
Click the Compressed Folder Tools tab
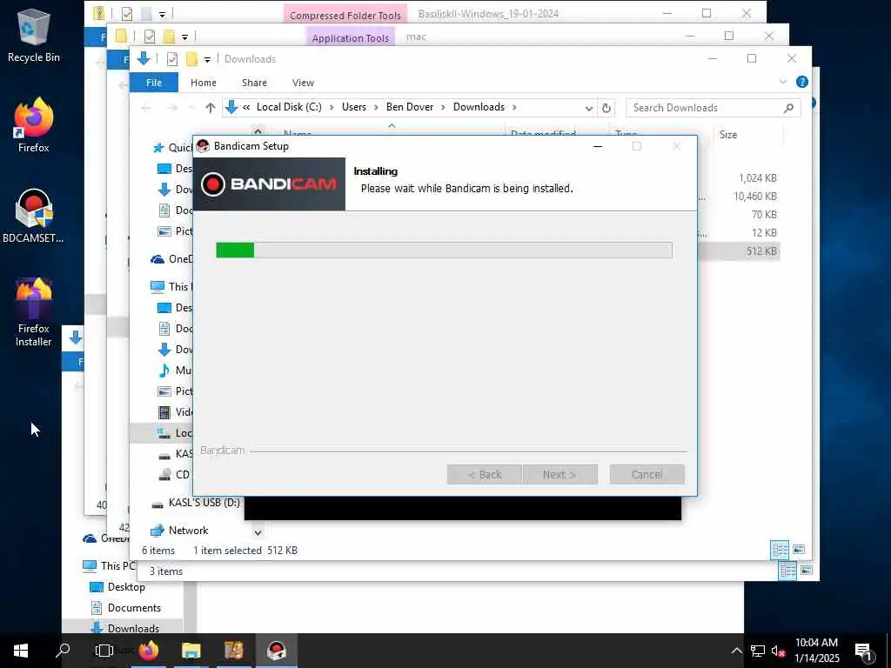tap(345, 16)
